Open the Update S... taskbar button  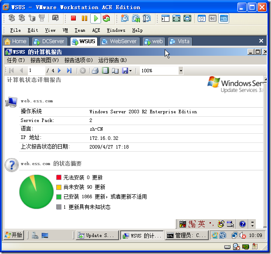coord(97,235)
